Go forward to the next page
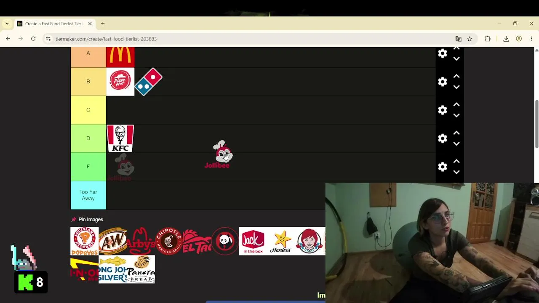Image resolution: width=539 pixels, height=303 pixels. (x=21, y=39)
